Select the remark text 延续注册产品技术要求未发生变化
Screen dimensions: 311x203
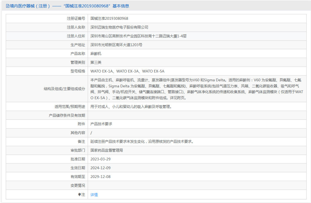pos(142,141)
